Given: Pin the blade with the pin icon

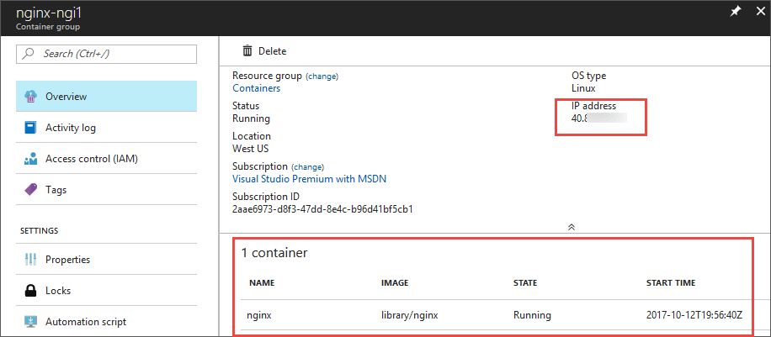Looking at the screenshot, I should pos(735,13).
